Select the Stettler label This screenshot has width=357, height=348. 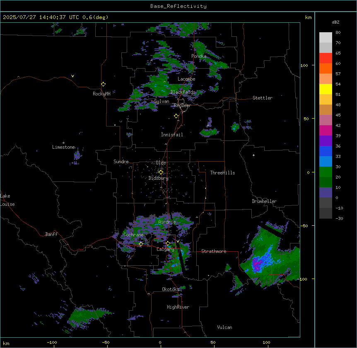[x=263, y=98]
